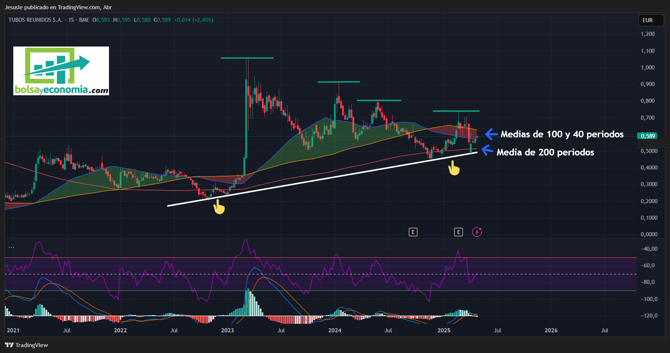Image resolution: width=670 pixels, height=353 pixels.
Task: Click the green 0,589 current price label
Action: pos(648,136)
